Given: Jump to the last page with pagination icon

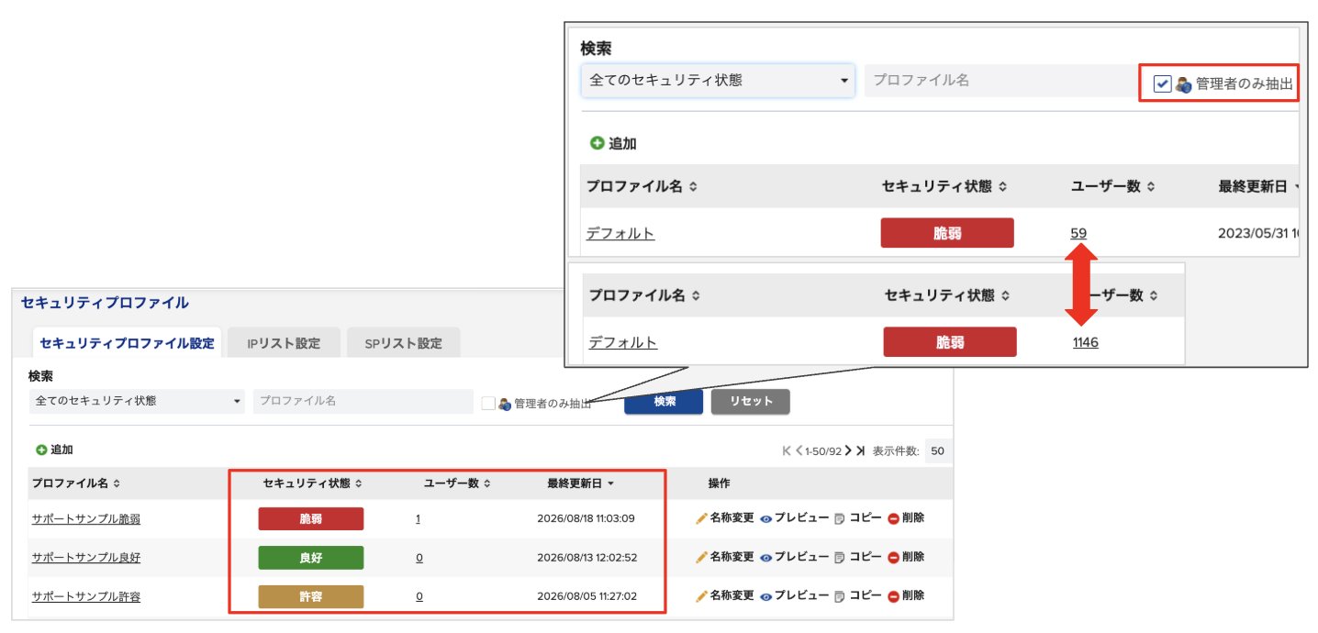Looking at the screenshot, I should [860, 450].
